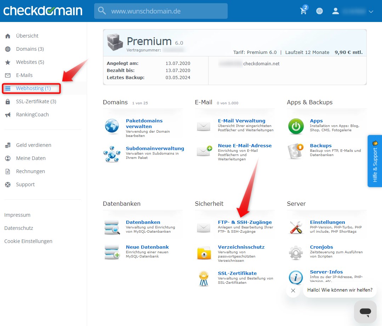Image resolution: width=382 pixels, height=326 pixels.
Task: Open the Cronjobs link
Action: click(x=321, y=247)
